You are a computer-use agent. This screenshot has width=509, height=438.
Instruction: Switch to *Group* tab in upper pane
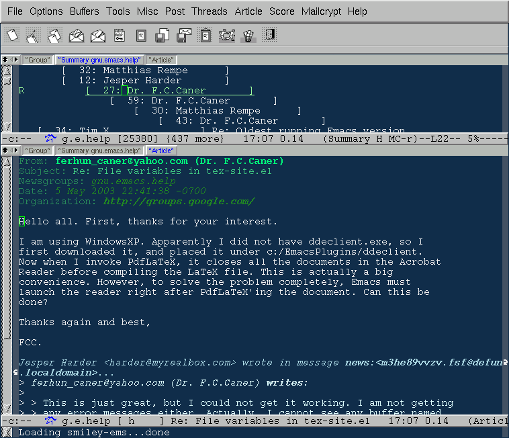(x=37, y=60)
